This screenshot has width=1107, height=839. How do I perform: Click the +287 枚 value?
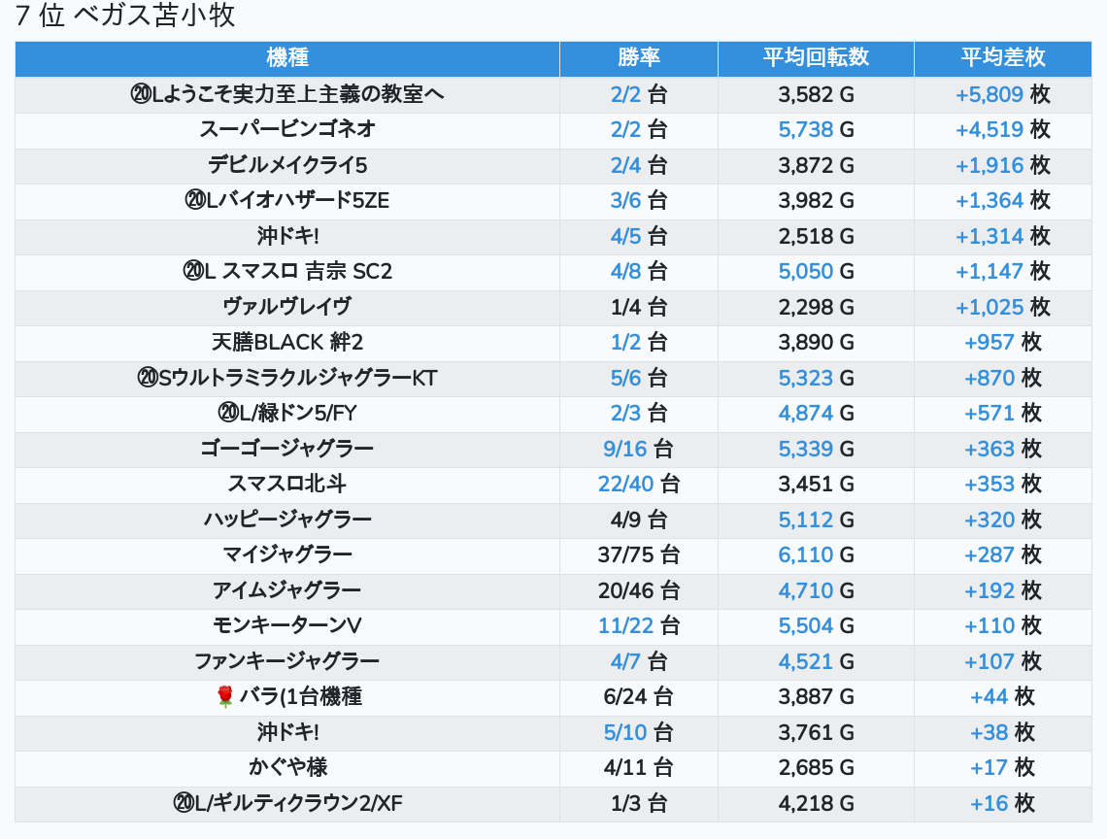tap(1002, 555)
